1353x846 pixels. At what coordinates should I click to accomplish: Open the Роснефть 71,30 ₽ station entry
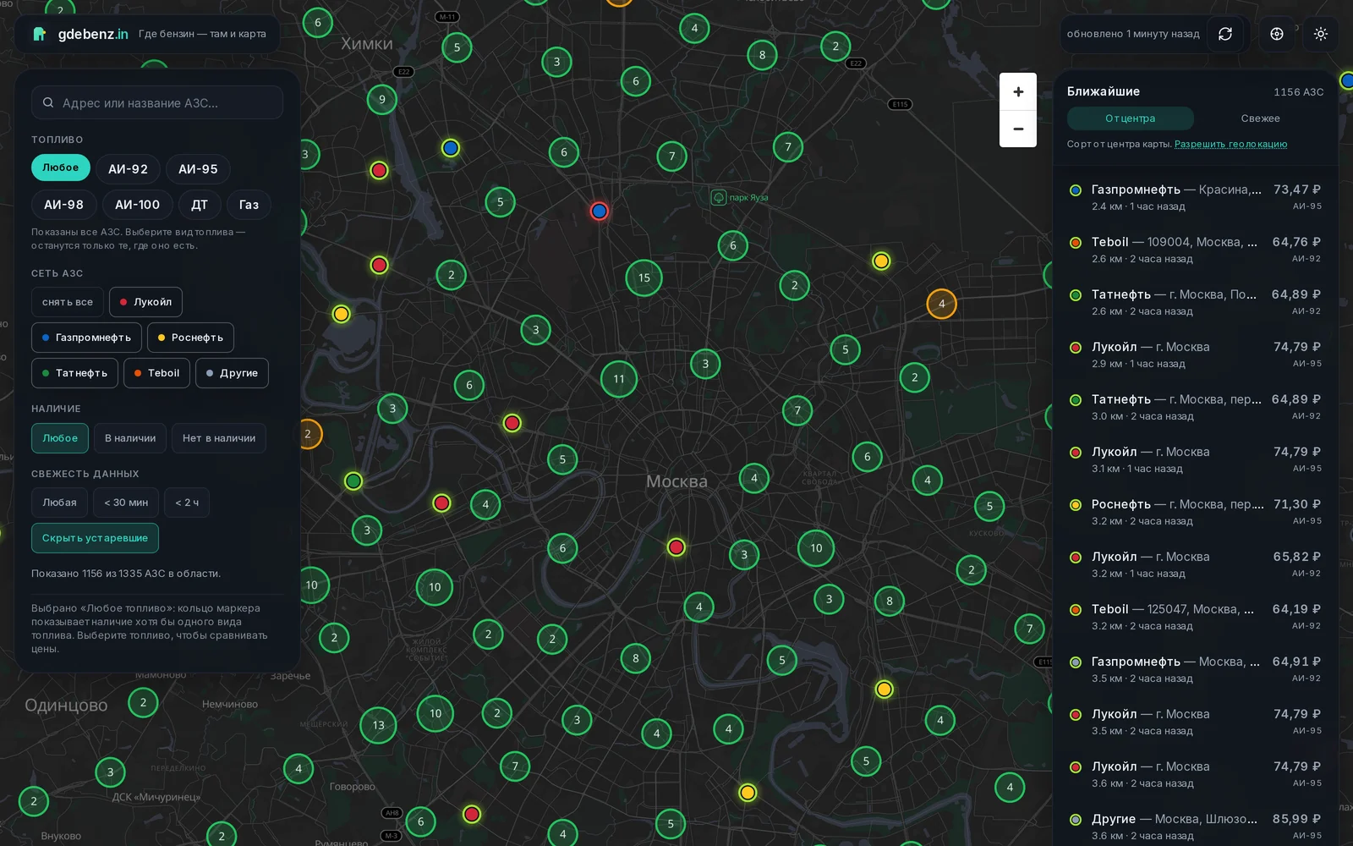coord(1196,512)
